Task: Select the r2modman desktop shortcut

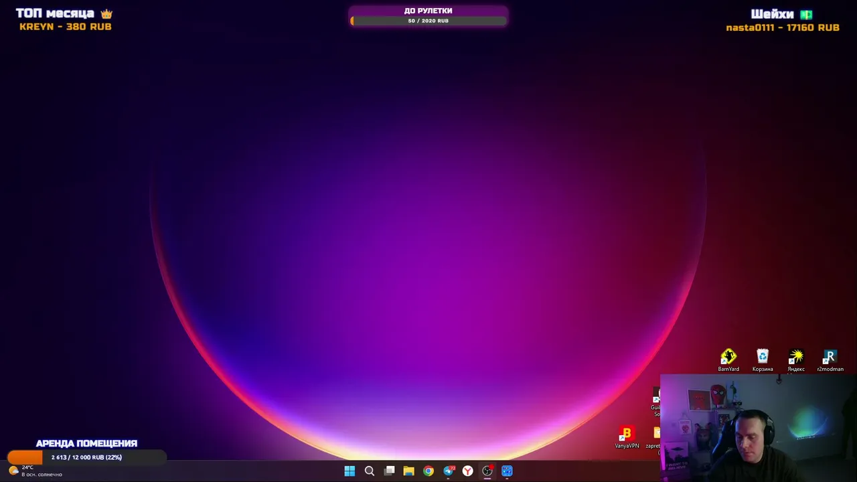Action: (x=830, y=360)
